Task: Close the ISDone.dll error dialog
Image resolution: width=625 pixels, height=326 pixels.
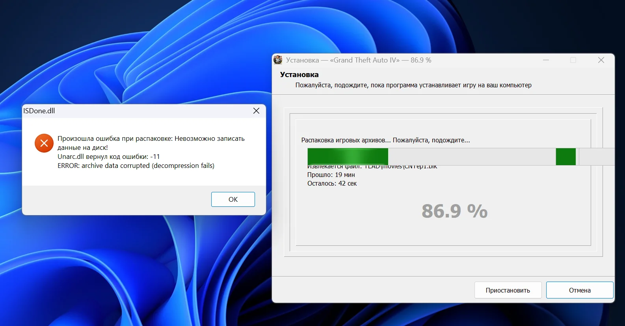Action: pos(256,111)
